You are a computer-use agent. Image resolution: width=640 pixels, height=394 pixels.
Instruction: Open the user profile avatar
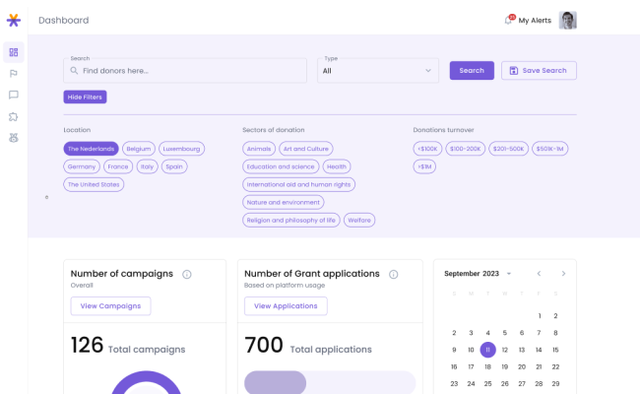click(x=568, y=20)
